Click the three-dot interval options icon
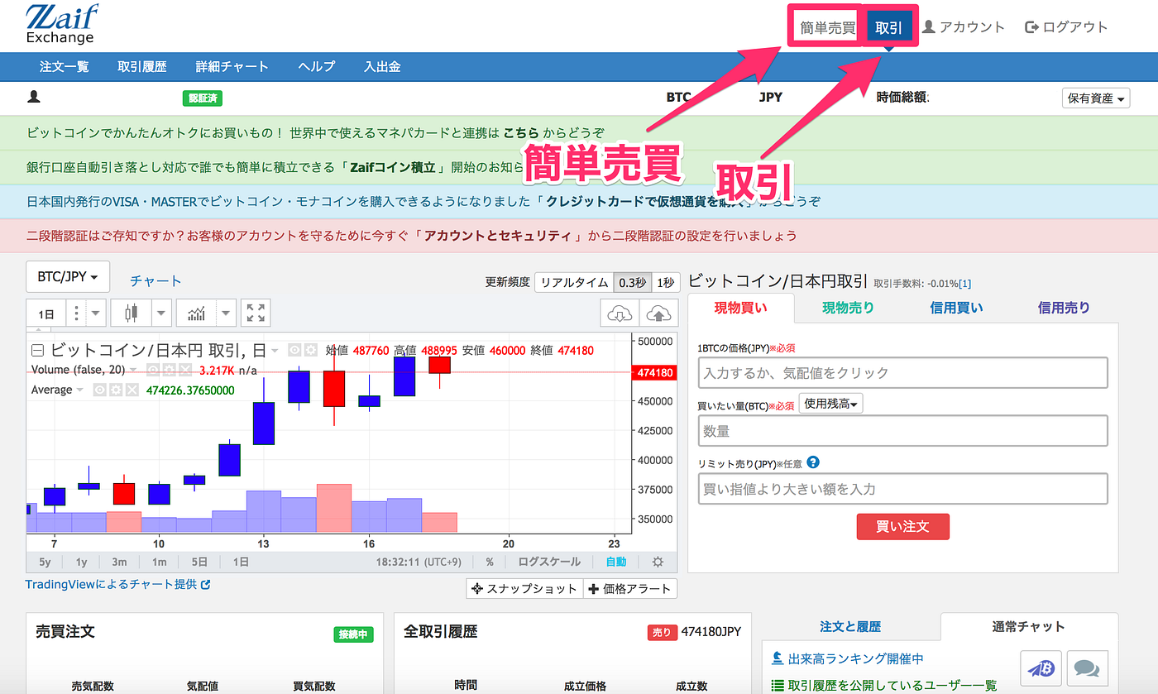 [76, 313]
